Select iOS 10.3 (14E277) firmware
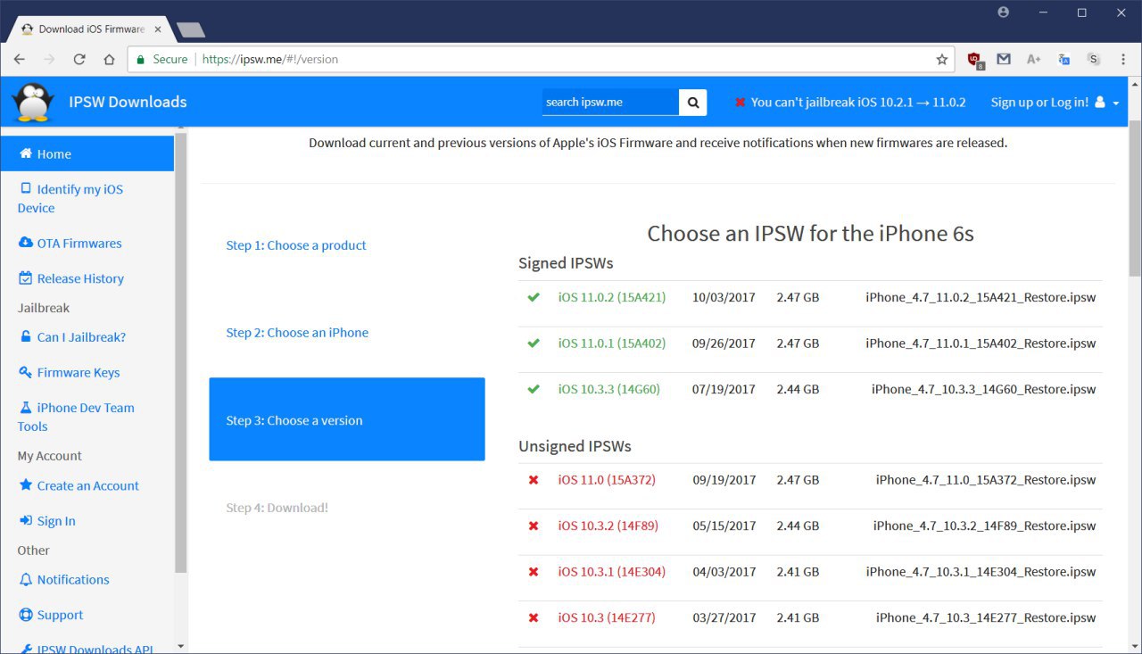Viewport: 1142px width, 654px height. (607, 617)
